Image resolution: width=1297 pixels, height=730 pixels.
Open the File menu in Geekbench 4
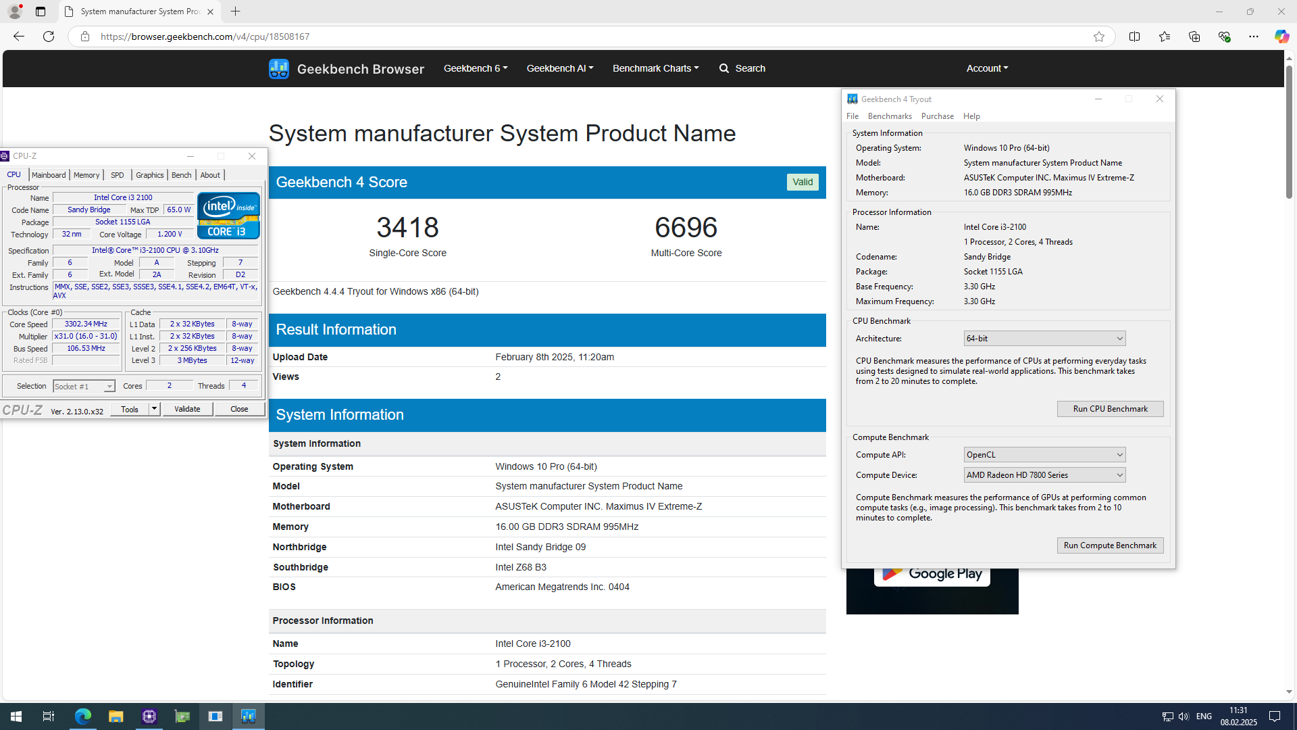853,116
